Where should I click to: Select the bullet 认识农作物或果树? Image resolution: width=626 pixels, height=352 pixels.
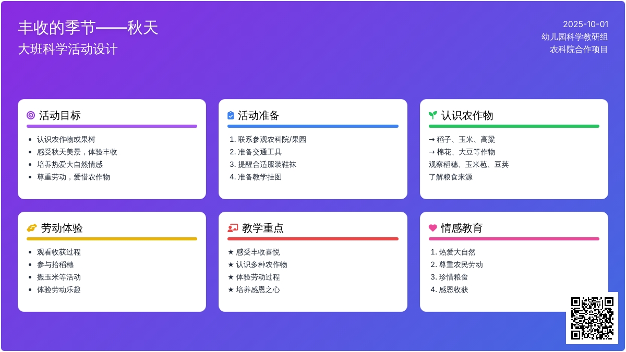point(66,139)
